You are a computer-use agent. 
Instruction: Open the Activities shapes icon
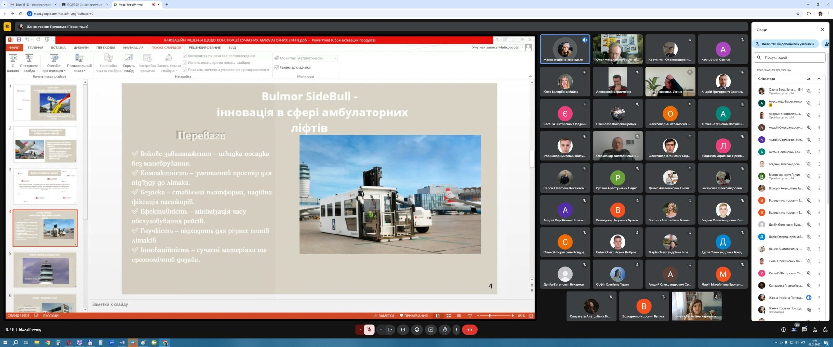click(x=815, y=329)
